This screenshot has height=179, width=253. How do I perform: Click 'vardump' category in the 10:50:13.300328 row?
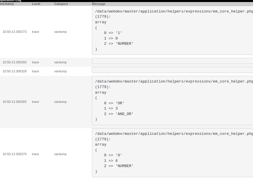tap(60, 71)
